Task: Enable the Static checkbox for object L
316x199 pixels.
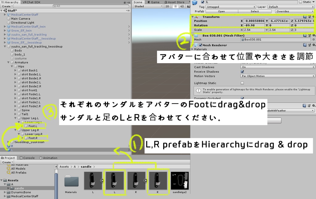Action: pyautogui.click(x=300, y=2)
